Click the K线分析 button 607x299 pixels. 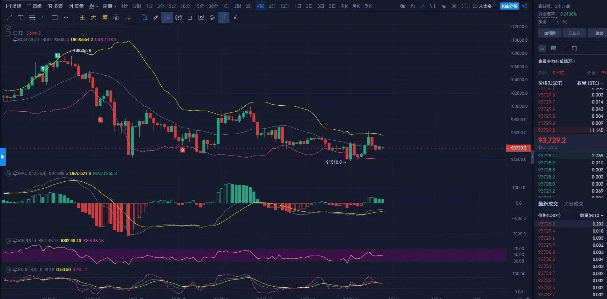pyautogui.click(x=509, y=6)
